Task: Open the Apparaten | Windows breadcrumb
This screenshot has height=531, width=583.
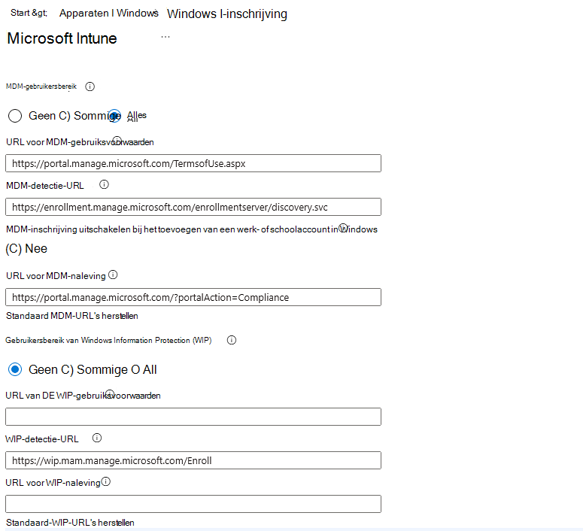Action: pyautogui.click(x=109, y=13)
